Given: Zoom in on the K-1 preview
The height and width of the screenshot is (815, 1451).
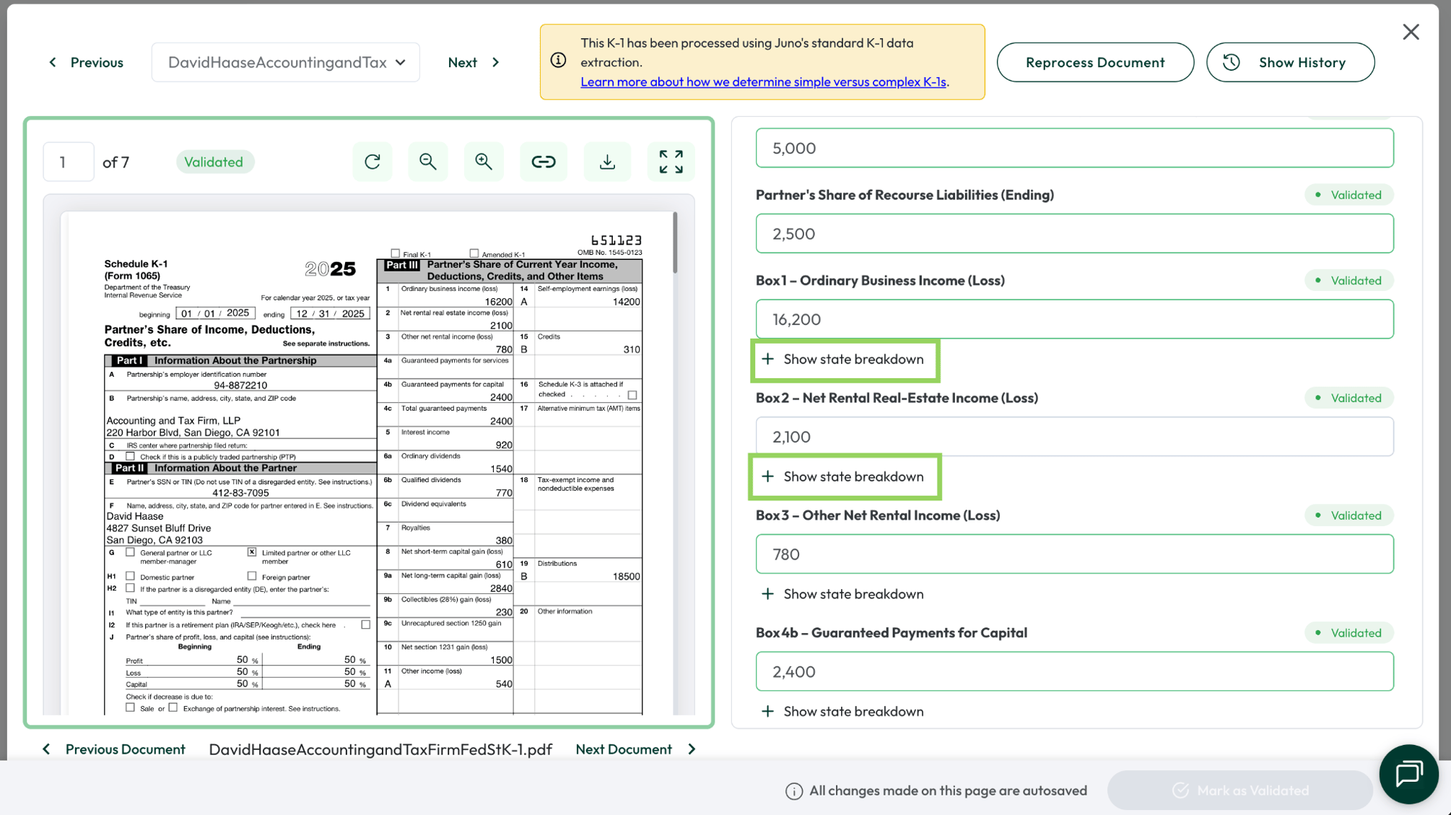Looking at the screenshot, I should click(x=484, y=162).
